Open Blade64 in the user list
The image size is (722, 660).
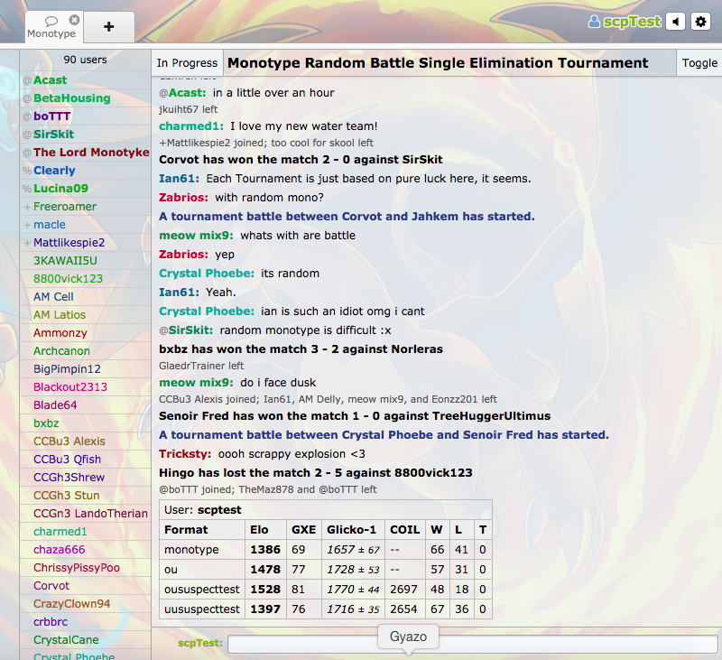click(86, 404)
